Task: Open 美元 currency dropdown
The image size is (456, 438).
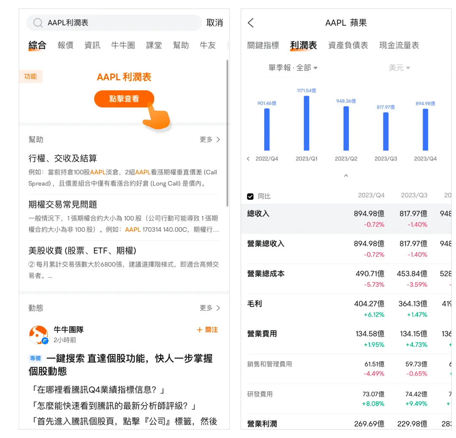Action: click(x=399, y=68)
